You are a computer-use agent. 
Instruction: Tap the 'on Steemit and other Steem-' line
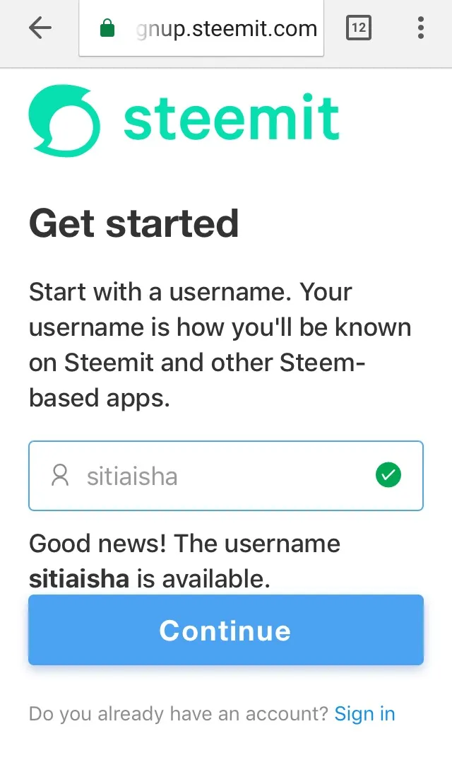click(x=197, y=363)
